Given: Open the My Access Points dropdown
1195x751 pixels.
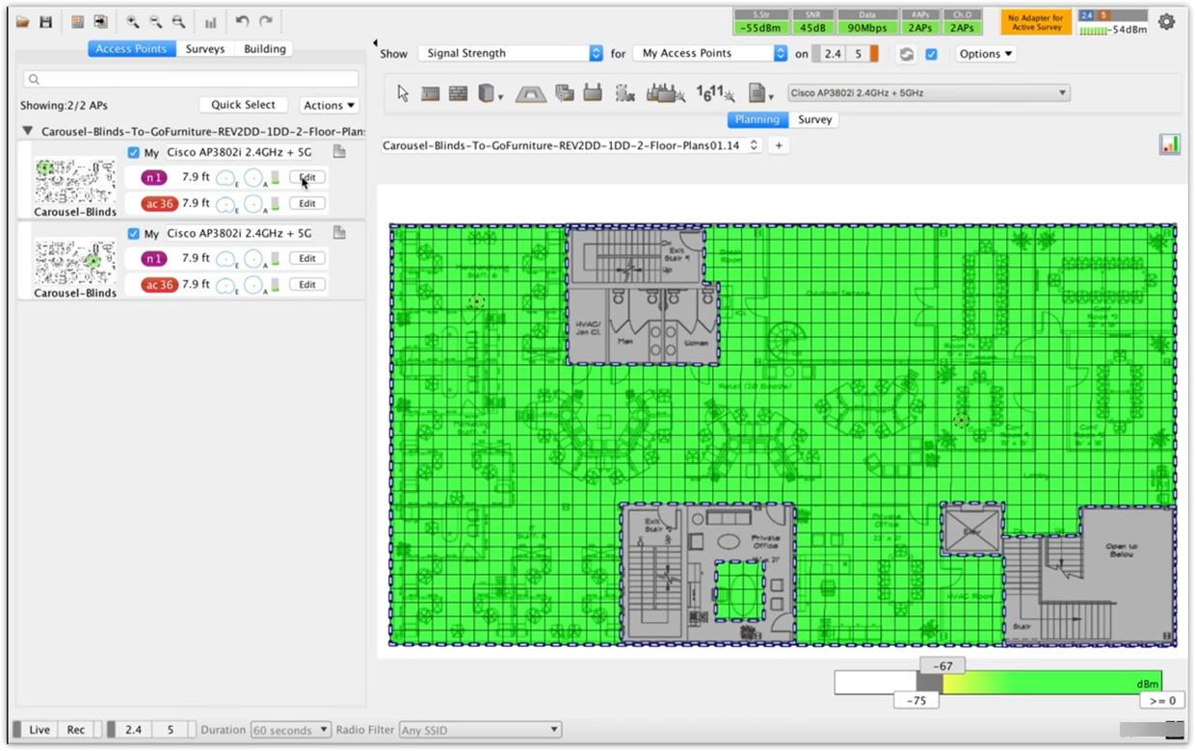Looking at the screenshot, I should click(711, 54).
